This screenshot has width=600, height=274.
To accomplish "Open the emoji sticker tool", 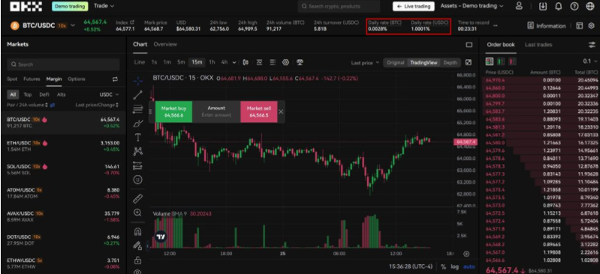I will click(137, 180).
